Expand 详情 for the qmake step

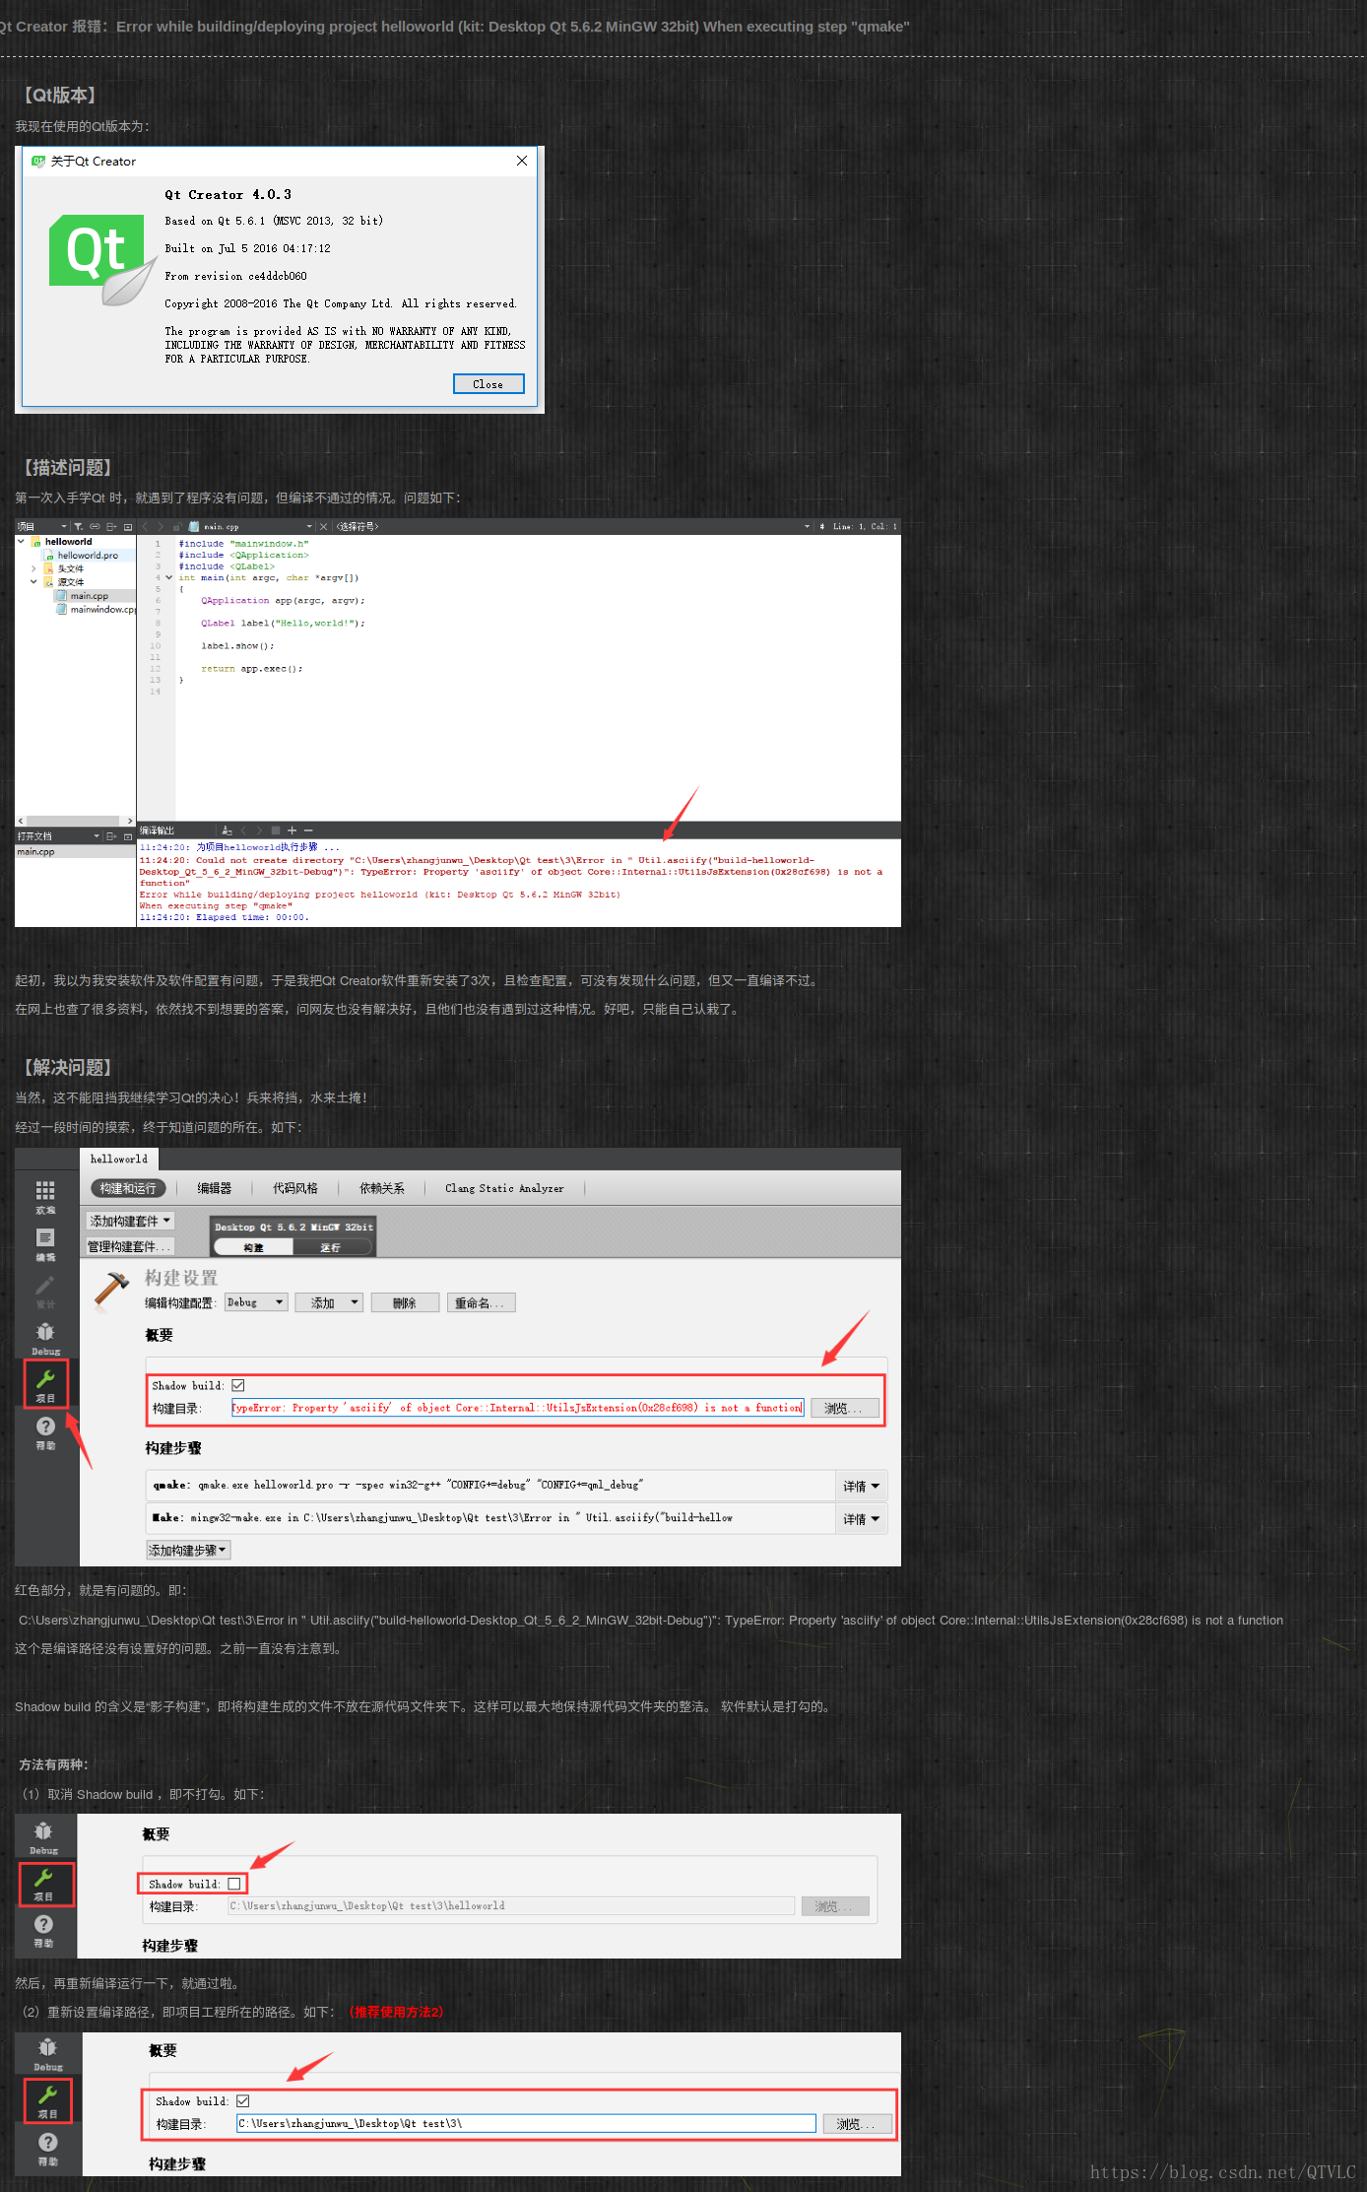[861, 1486]
